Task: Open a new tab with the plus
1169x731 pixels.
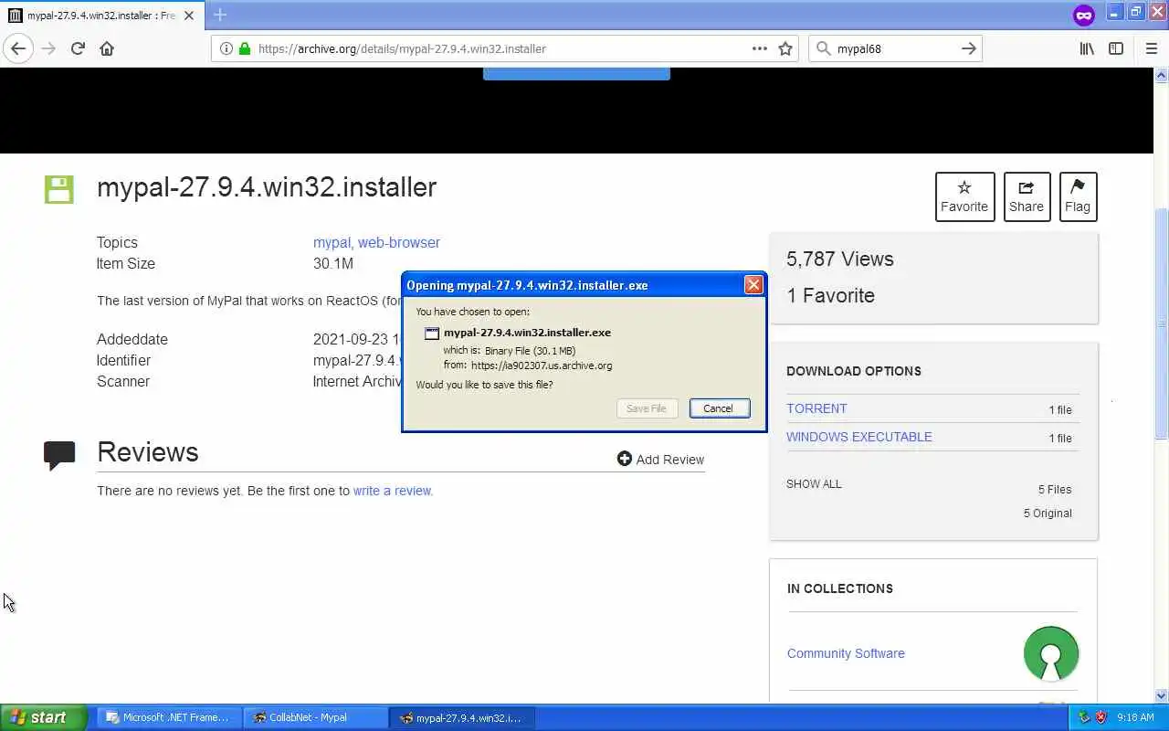Action: [x=220, y=15]
